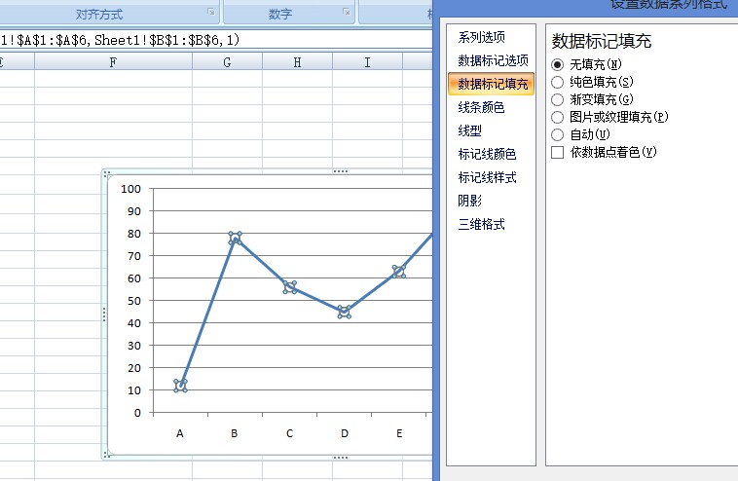Select column I header
This screenshot has height=481, width=738.
[x=368, y=62]
